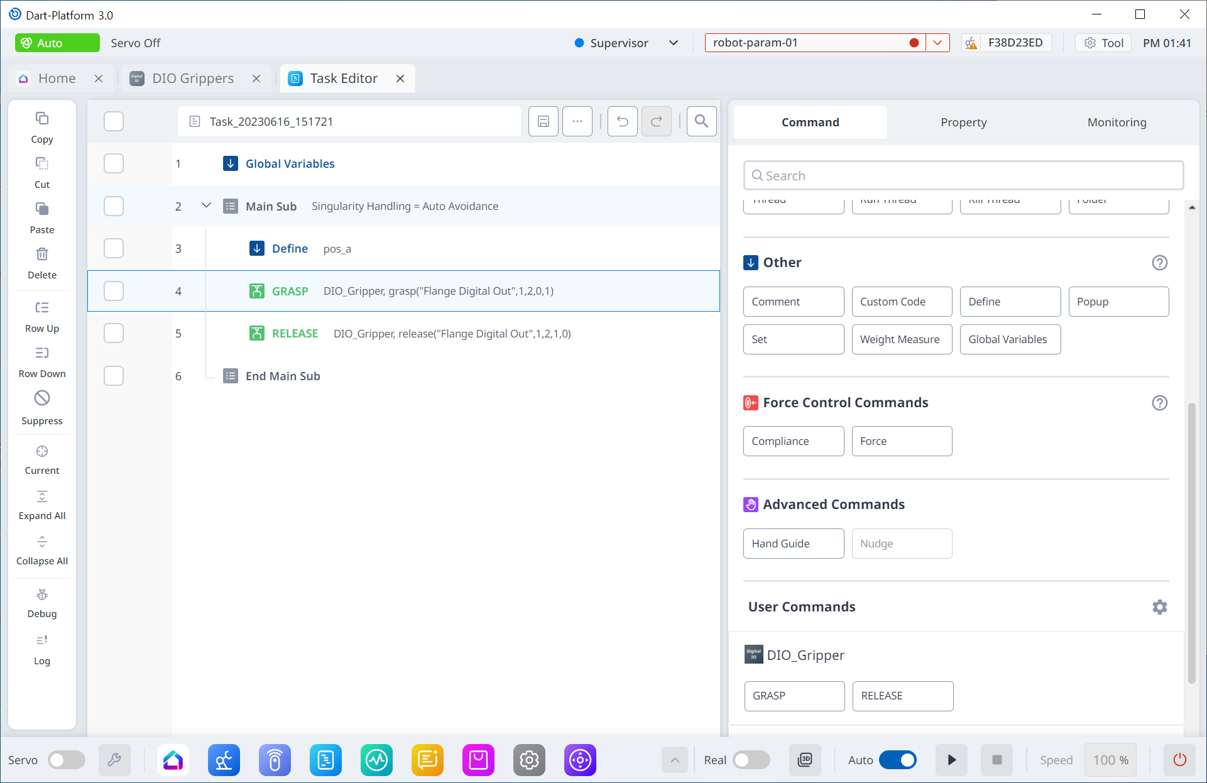Click the Row Up icon
Image resolution: width=1207 pixels, height=783 pixels.
coord(42,308)
